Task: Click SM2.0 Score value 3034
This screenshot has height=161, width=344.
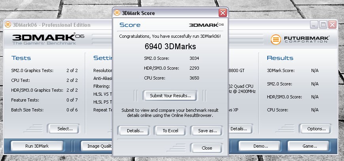Action: [194, 58]
